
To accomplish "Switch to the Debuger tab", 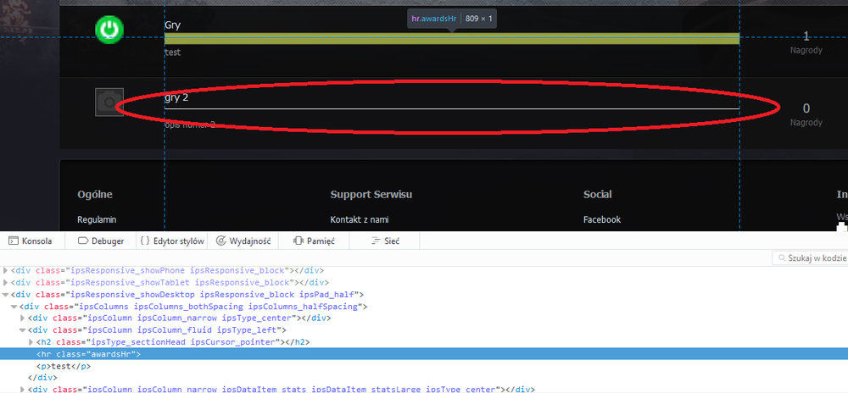I will coord(101,241).
